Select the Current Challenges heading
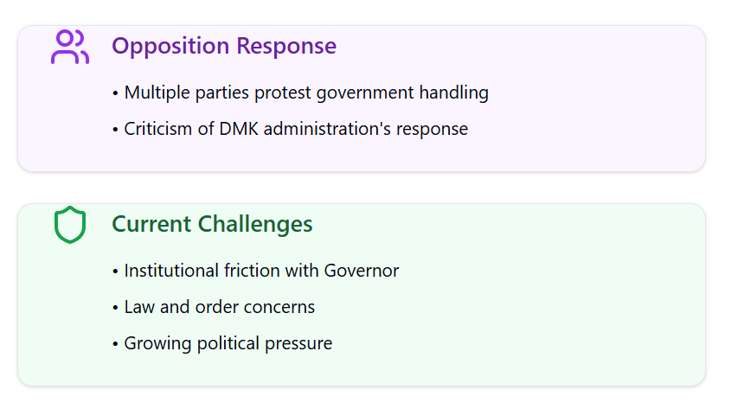The image size is (731, 409). 212,224
